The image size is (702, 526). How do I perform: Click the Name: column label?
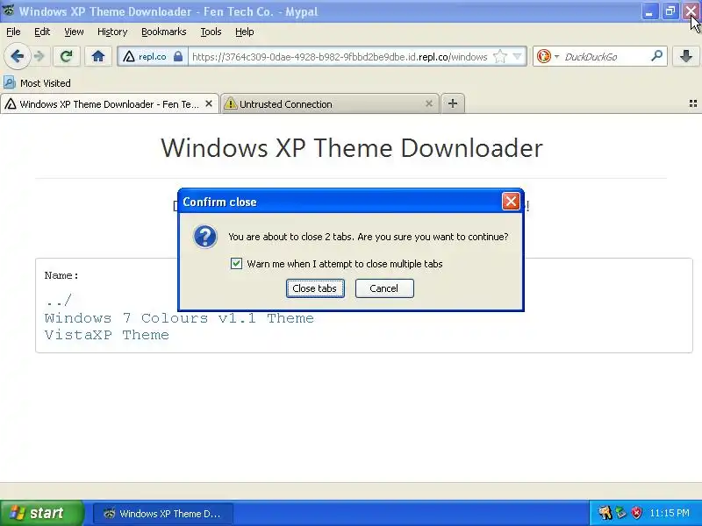61,275
